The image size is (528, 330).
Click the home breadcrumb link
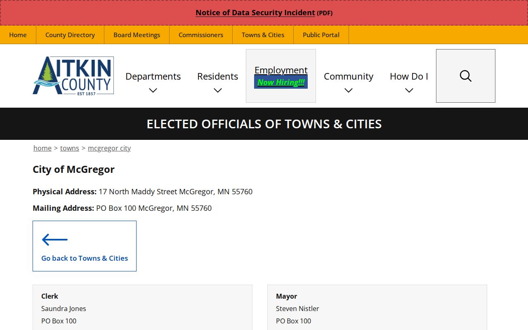click(42, 148)
